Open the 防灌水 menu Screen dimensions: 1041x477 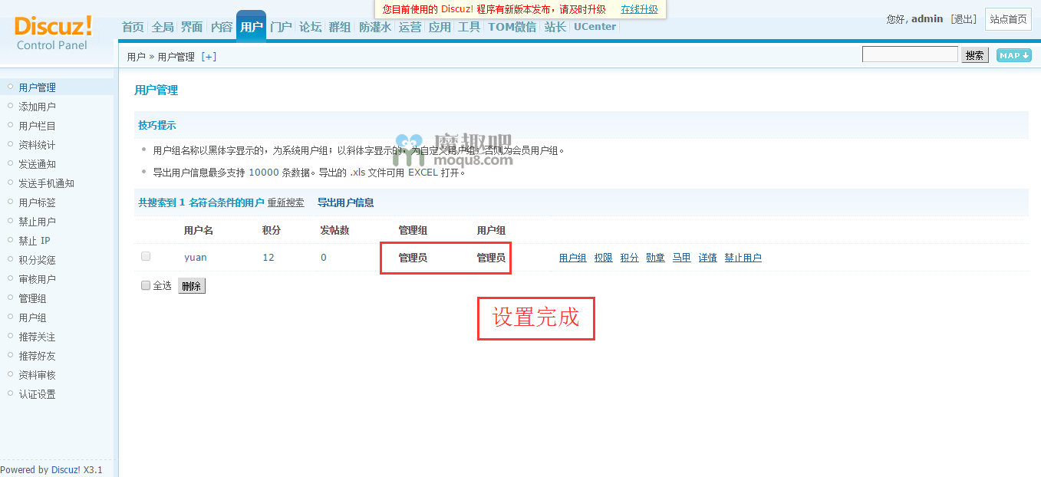375,27
